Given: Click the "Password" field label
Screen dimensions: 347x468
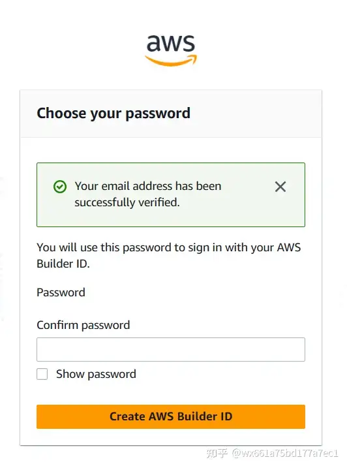Looking at the screenshot, I should (61, 292).
